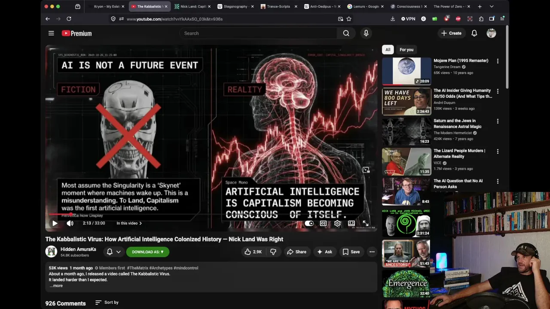Open Saturn and the Jews video title

click(x=458, y=124)
